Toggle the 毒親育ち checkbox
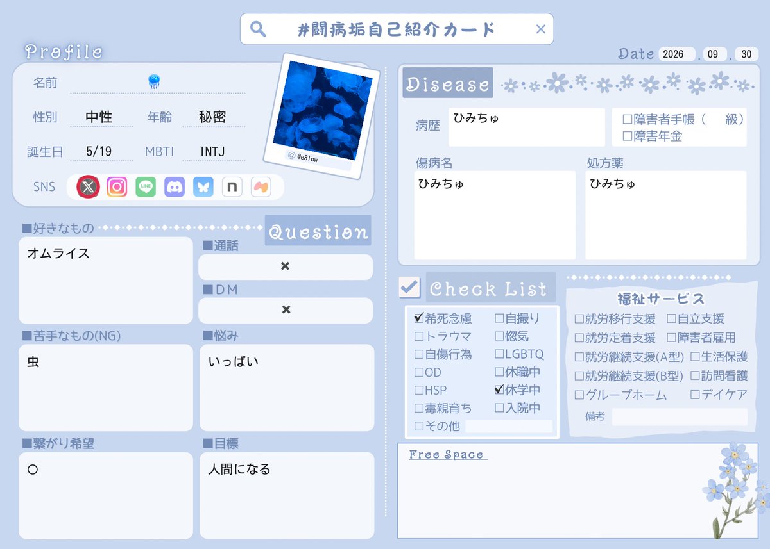Screen dimensions: 770x549 click(x=419, y=407)
